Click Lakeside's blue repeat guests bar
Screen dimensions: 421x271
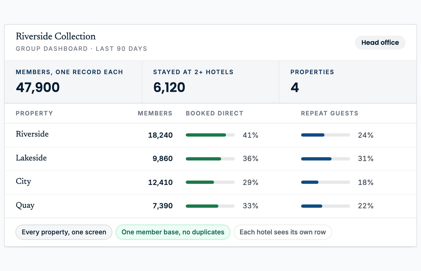316,159
